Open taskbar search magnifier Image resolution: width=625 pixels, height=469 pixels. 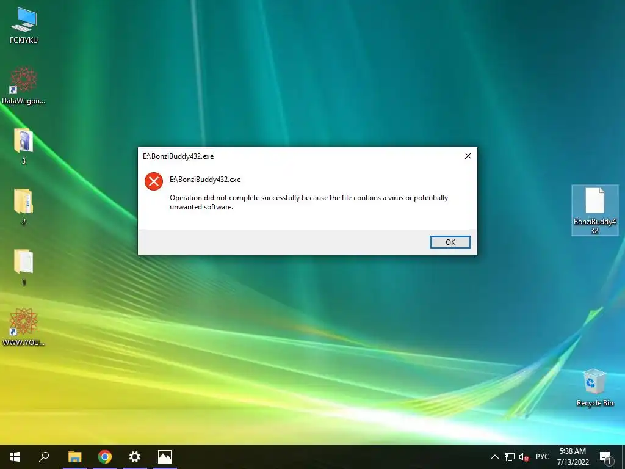(x=44, y=457)
